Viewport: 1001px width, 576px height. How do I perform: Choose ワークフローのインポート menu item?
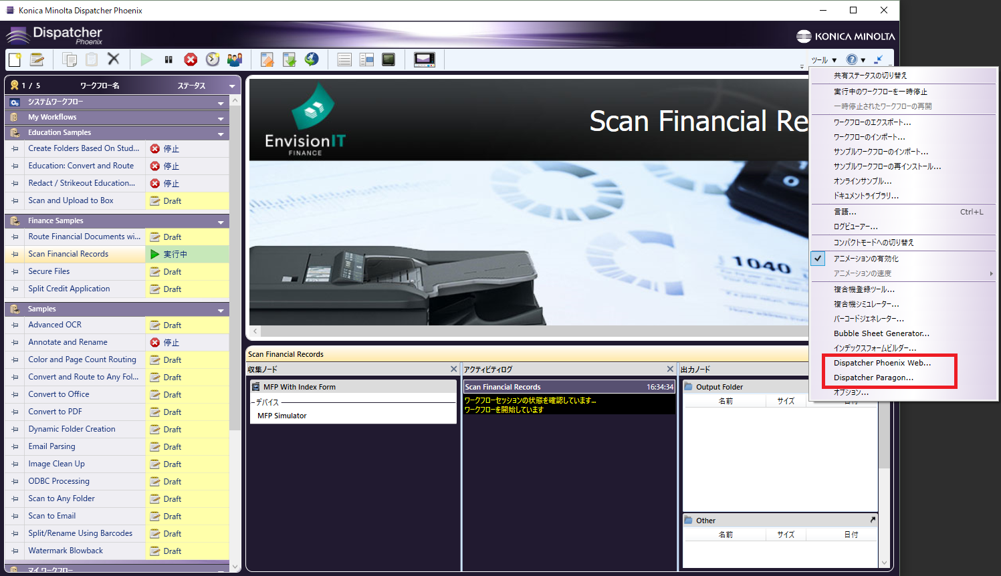[903, 137]
